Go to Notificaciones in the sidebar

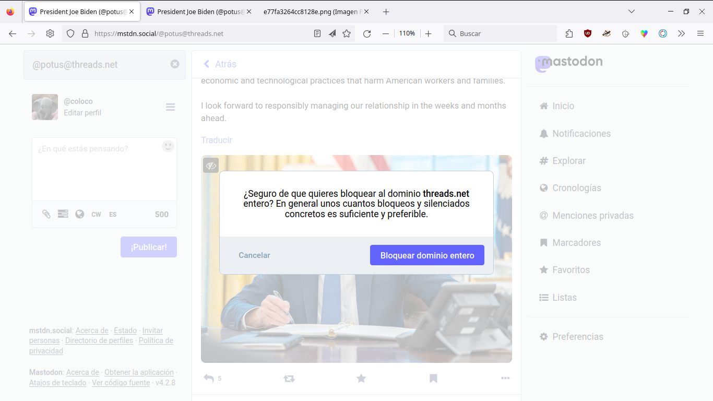[x=581, y=134]
